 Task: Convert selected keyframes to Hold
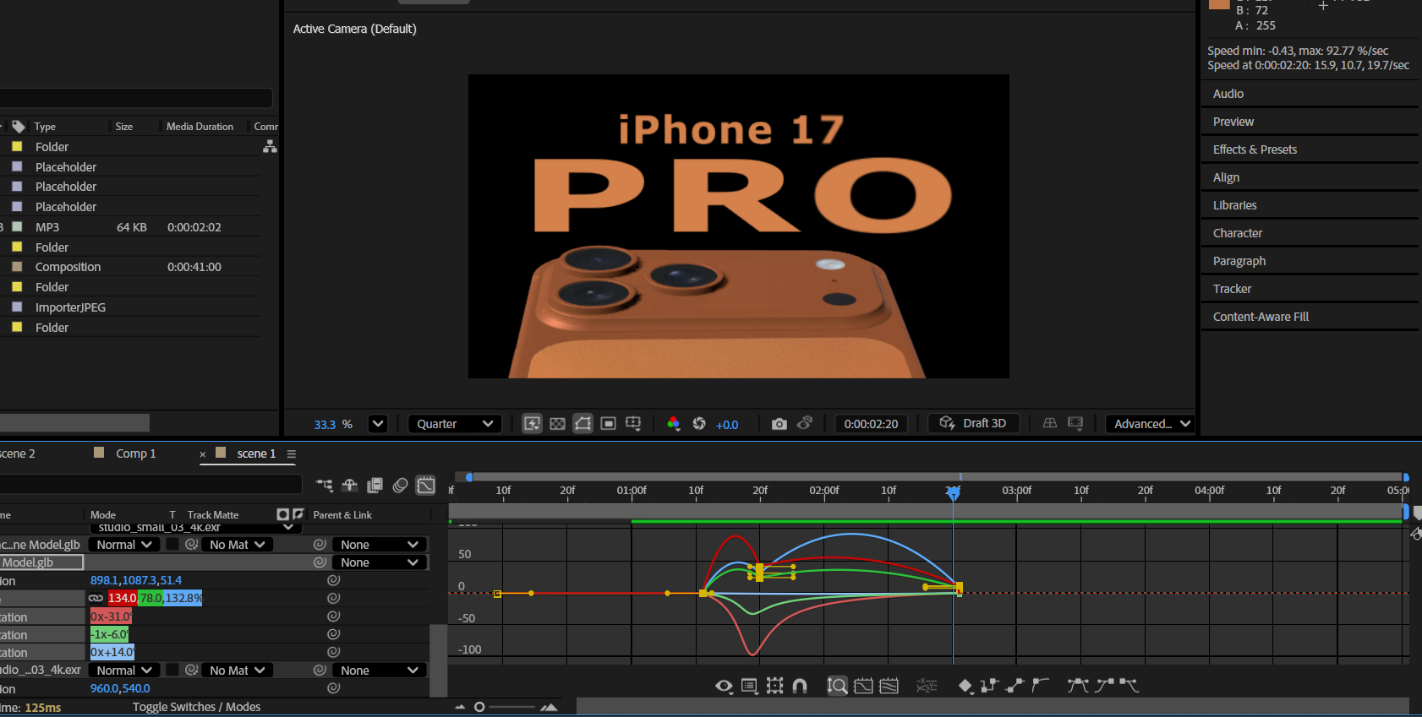pos(990,686)
